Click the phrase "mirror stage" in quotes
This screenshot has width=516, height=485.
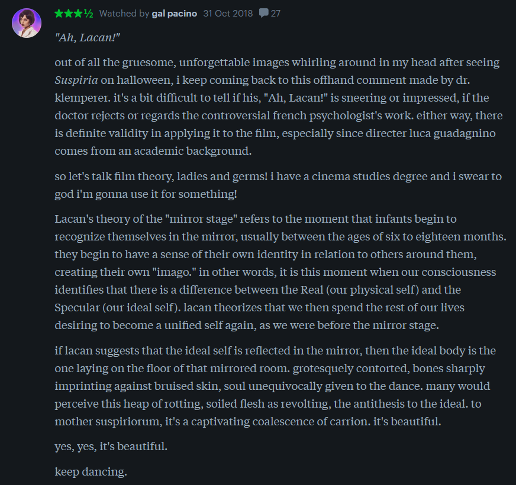click(203, 219)
